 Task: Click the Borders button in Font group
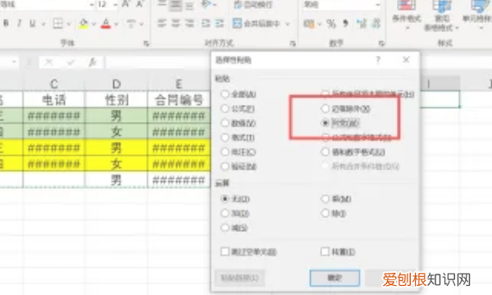tap(57, 23)
